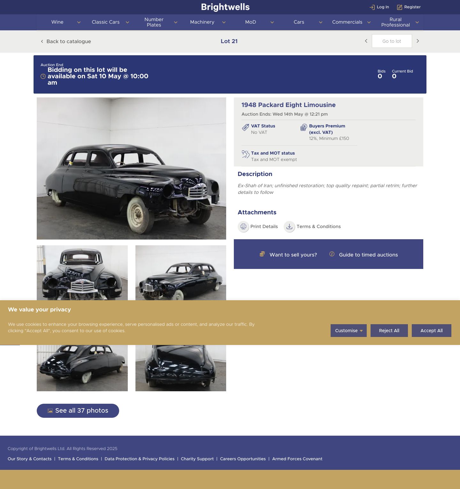The width and height of the screenshot is (460, 489).
Task: Click the photo icon in See all photos button
Action: (x=50, y=411)
